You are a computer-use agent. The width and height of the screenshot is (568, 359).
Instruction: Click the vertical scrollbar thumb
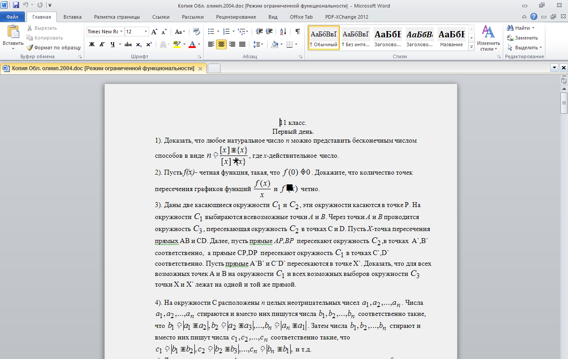pos(564,103)
